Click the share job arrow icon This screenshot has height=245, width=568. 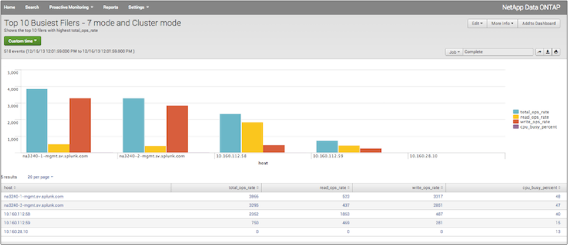pyautogui.click(x=539, y=52)
